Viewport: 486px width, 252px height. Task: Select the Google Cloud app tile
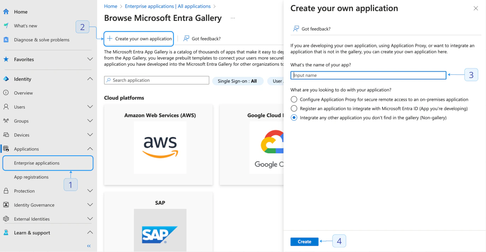tap(251, 145)
